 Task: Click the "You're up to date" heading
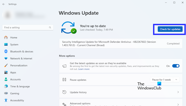pyautogui.click(x=93, y=26)
